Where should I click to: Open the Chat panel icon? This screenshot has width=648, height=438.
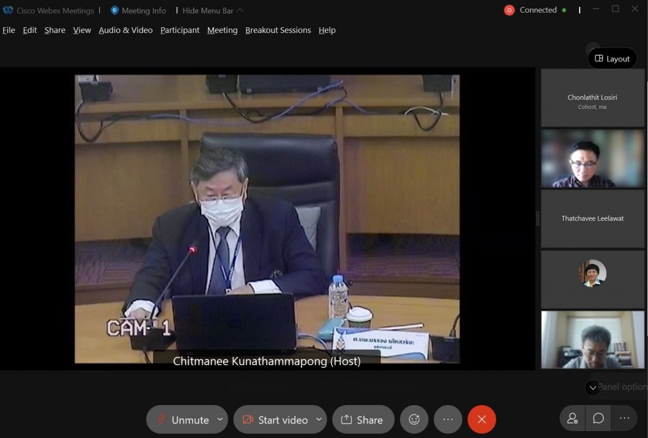[x=598, y=418]
